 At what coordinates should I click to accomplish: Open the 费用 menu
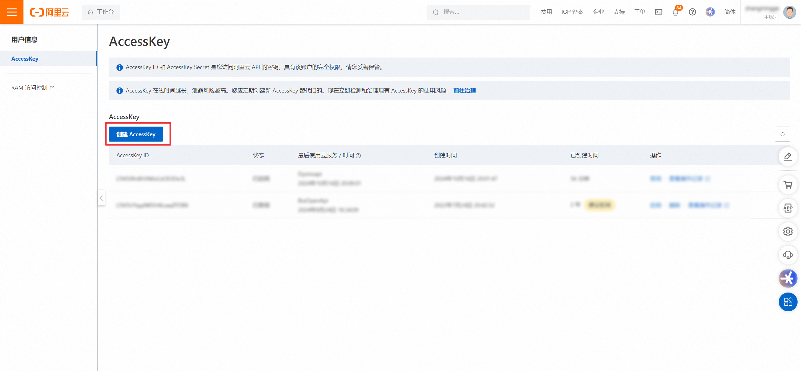(x=546, y=12)
